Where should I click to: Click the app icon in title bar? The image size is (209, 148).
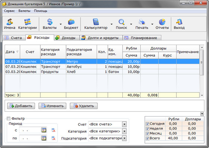[x=4, y=4]
